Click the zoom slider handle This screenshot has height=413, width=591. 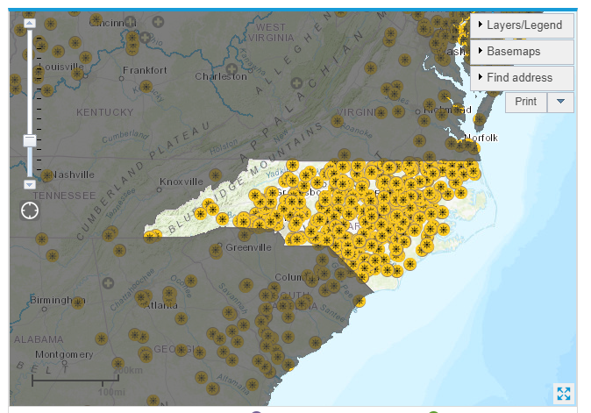(29, 140)
